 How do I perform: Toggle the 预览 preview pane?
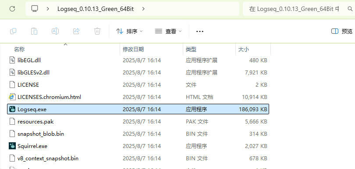342,31
